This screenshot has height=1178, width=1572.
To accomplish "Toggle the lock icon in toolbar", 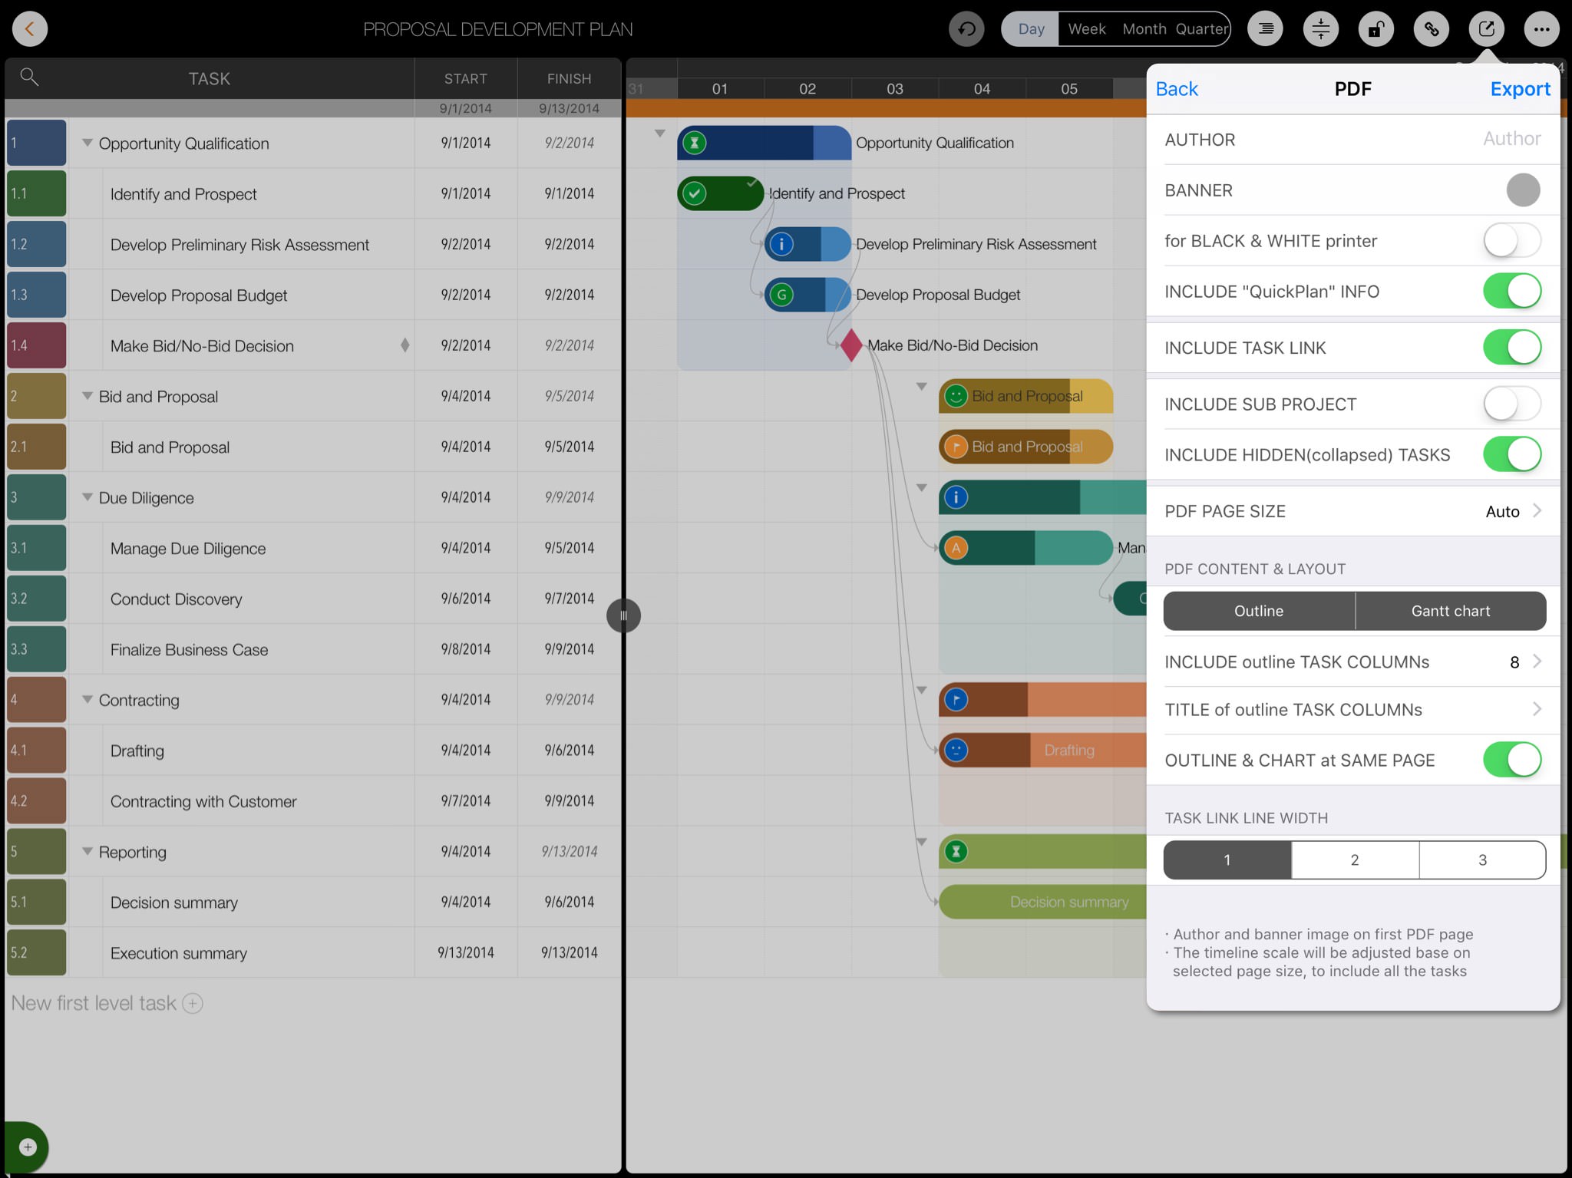I will pyautogui.click(x=1376, y=29).
